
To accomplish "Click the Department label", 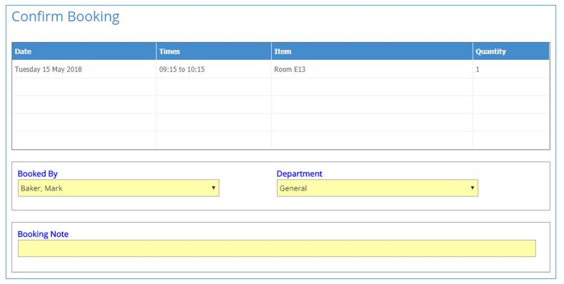I will 299,173.
